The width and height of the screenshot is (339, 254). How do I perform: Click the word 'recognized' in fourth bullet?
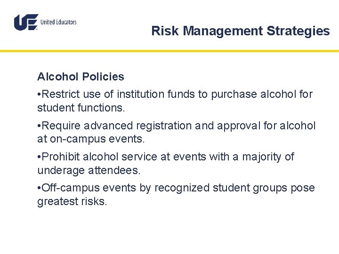pyautogui.click(x=182, y=188)
